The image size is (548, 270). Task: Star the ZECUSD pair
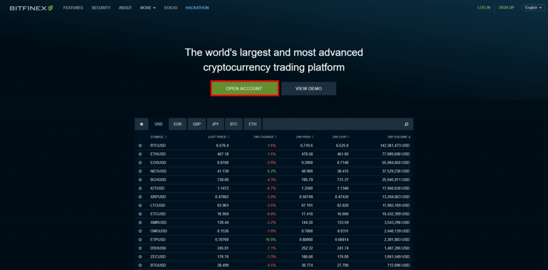pos(140,257)
